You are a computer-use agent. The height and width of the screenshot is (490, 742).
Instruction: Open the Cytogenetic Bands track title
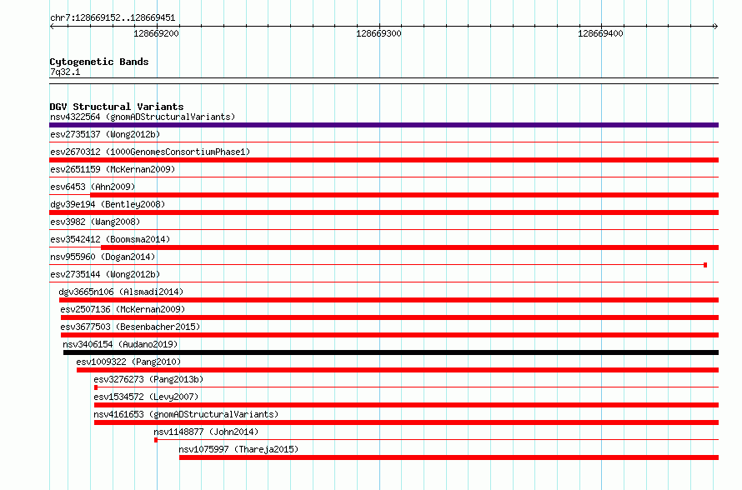[x=99, y=62]
